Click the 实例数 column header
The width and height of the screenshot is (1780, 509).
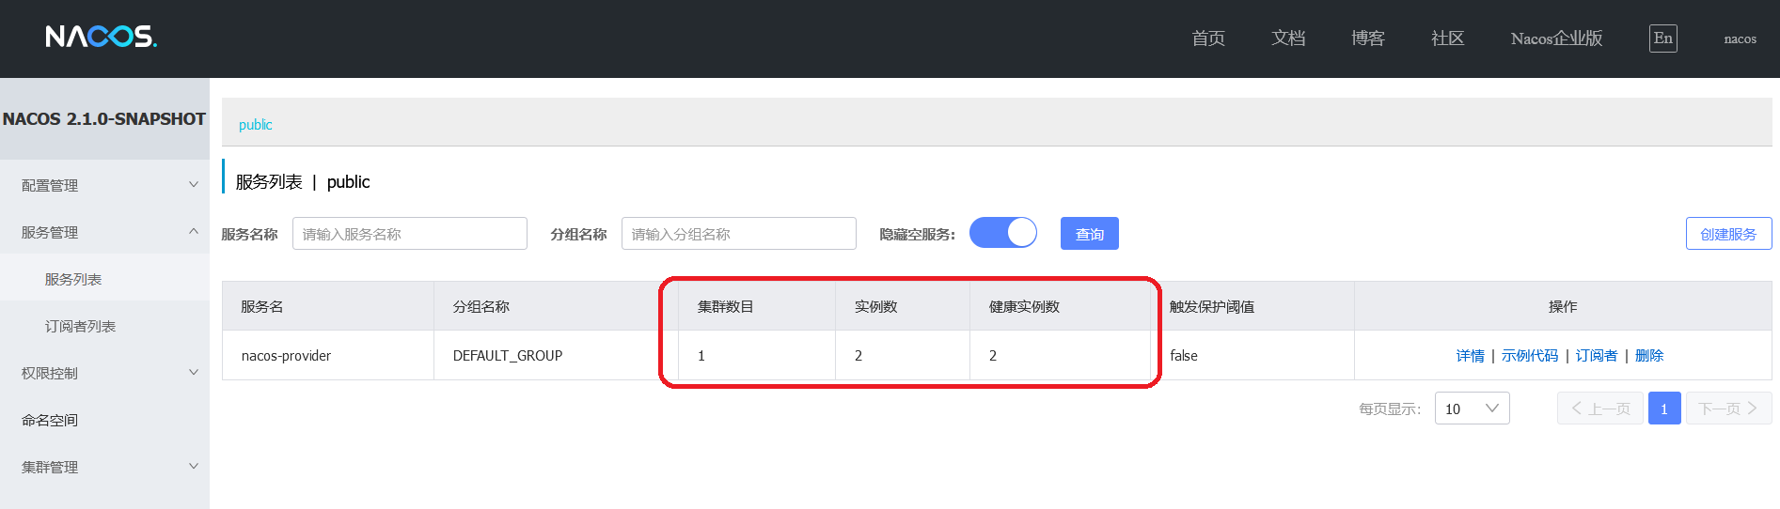click(x=903, y=306)
